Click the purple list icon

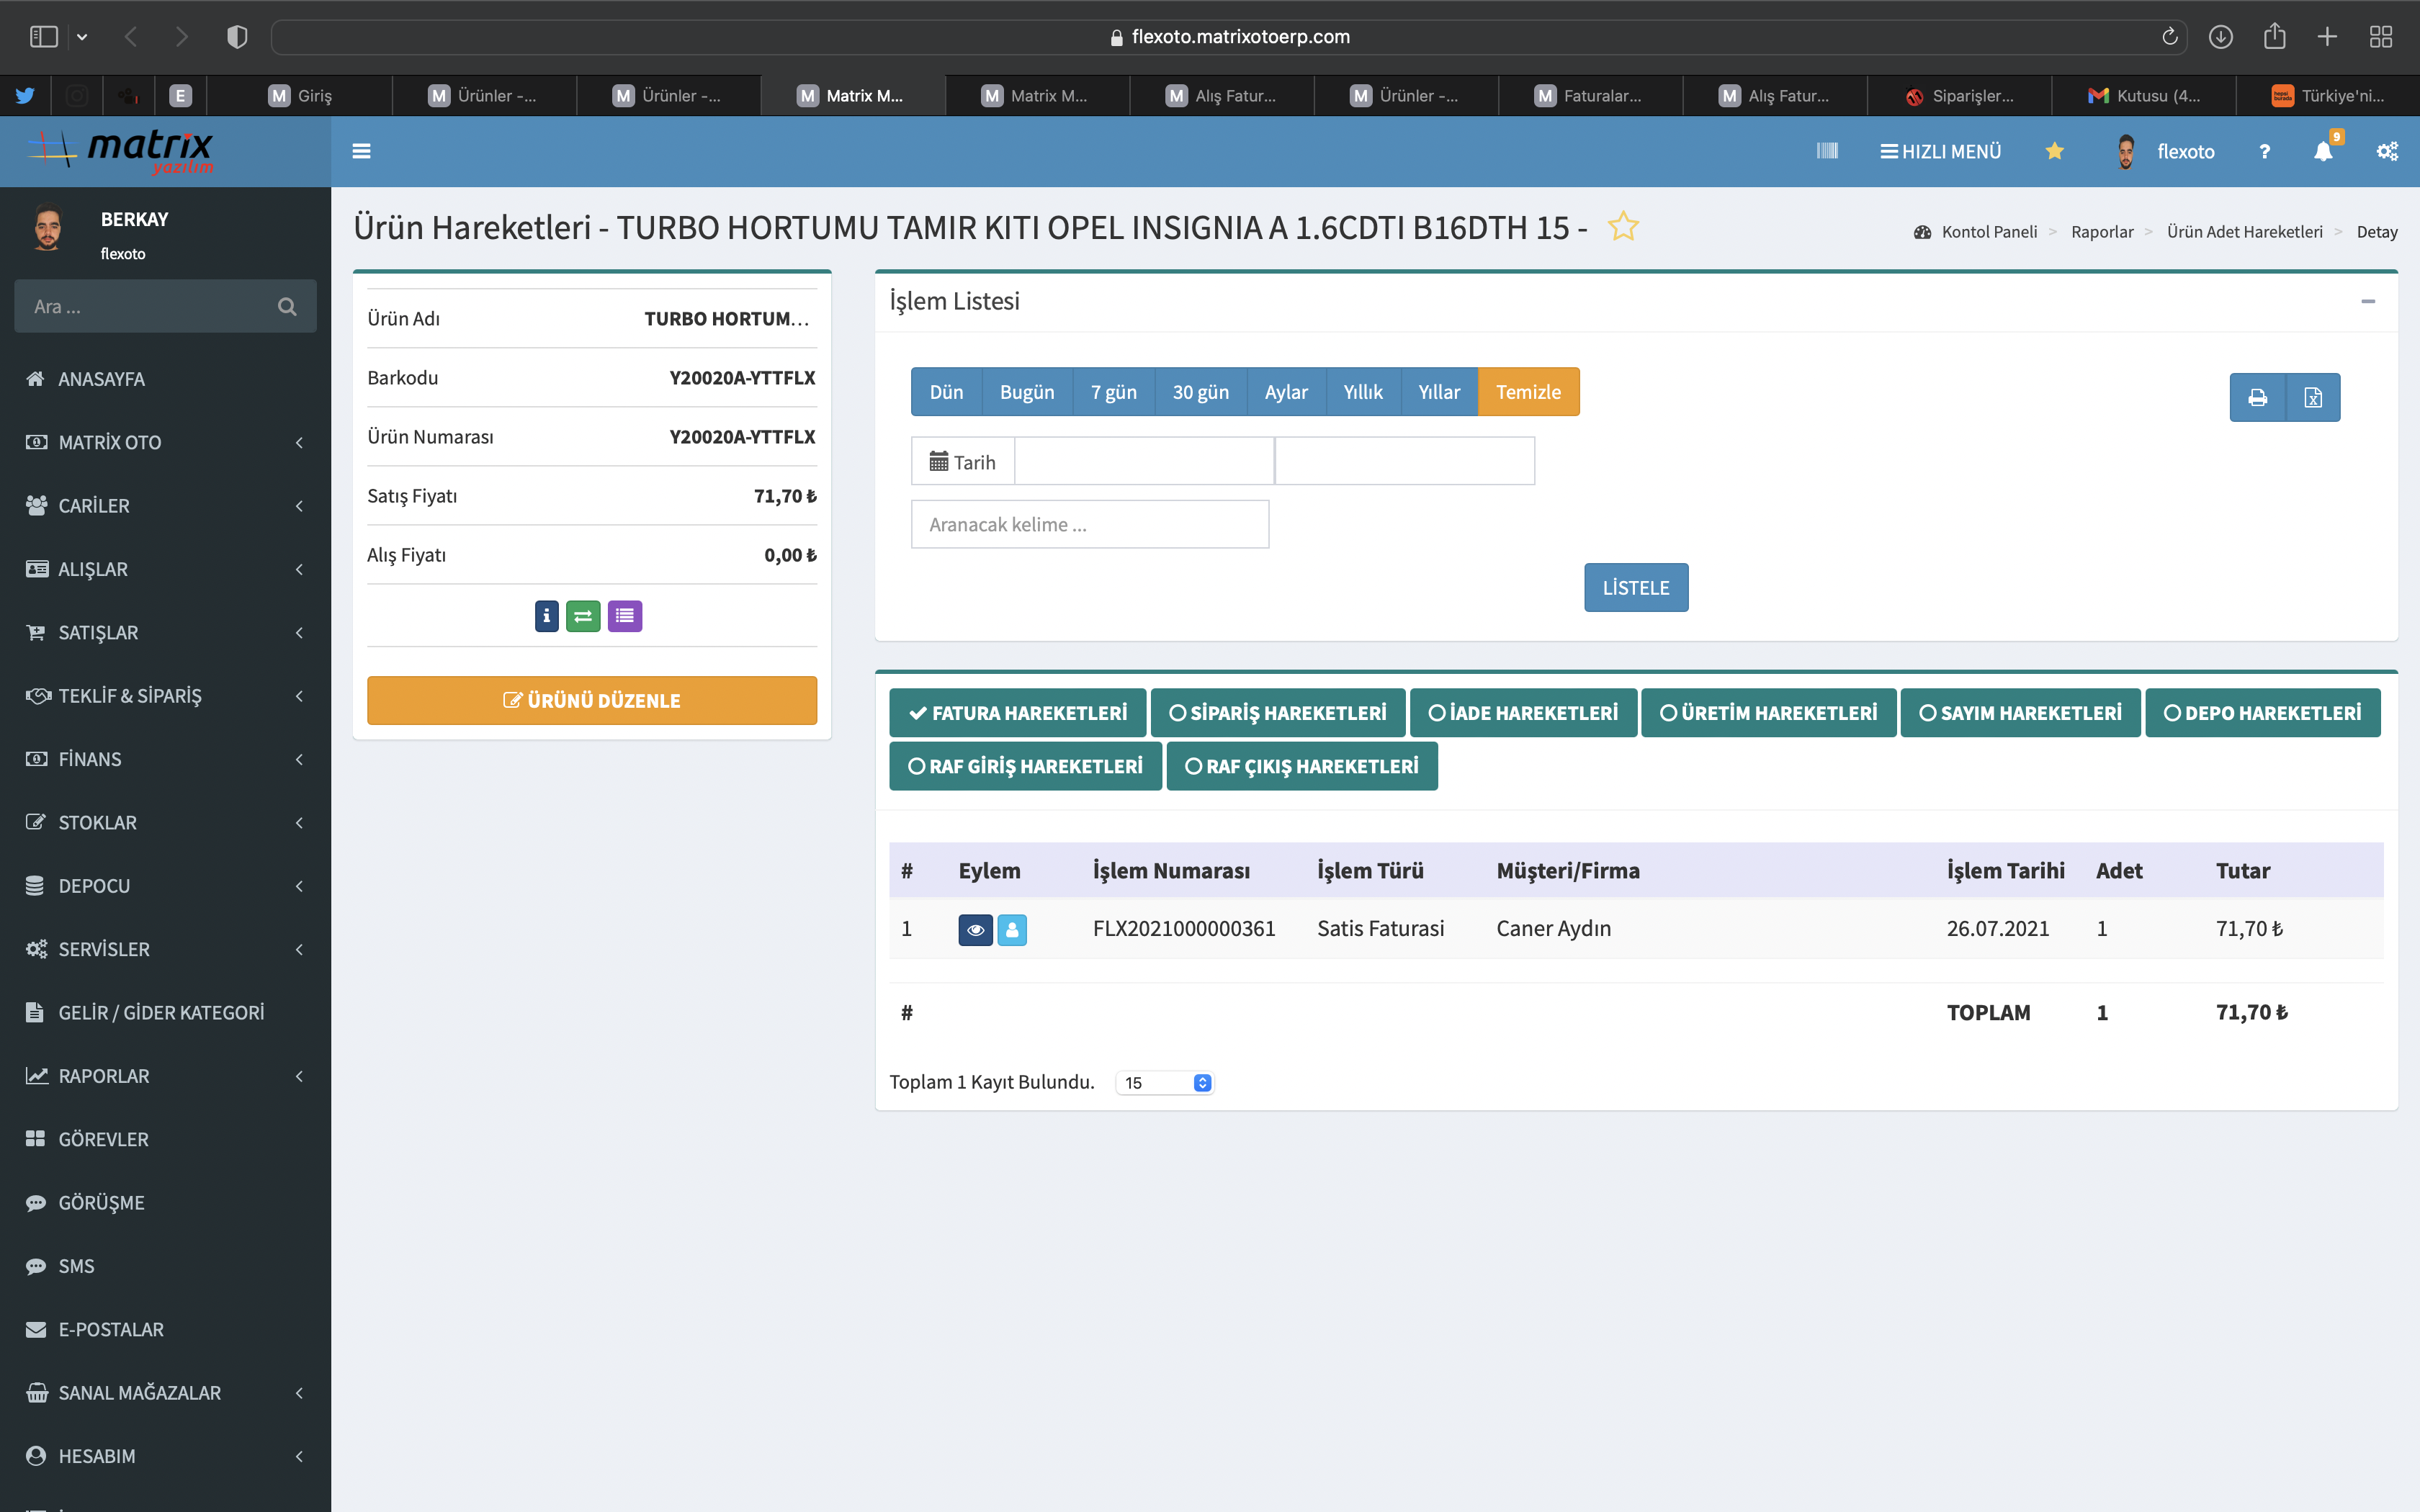(x=624, y=616)
